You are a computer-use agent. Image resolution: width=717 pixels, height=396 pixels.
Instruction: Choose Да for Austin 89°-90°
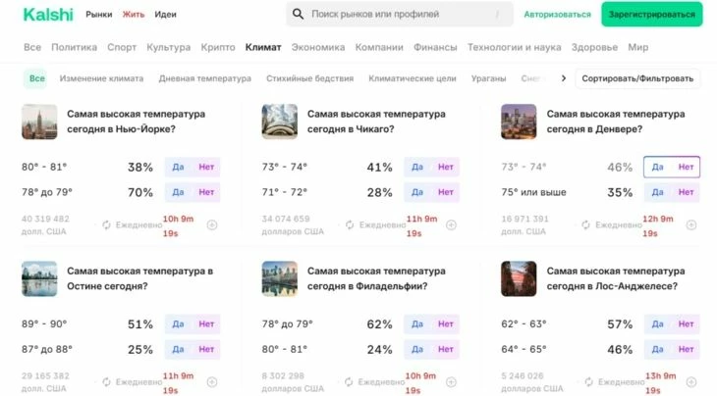179,323
